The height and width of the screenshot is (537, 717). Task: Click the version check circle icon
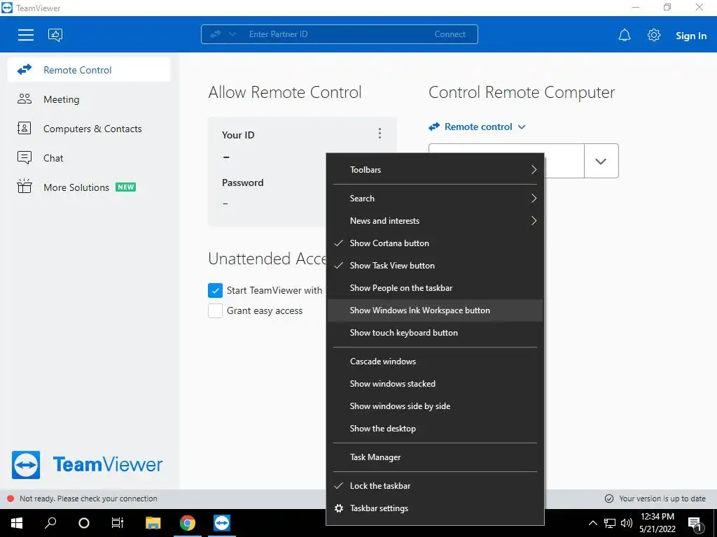[x=609, y=499]
